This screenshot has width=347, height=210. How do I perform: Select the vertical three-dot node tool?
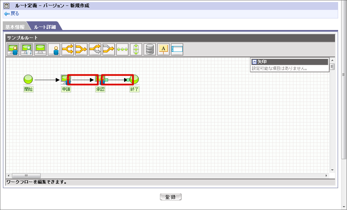[136, 49]
